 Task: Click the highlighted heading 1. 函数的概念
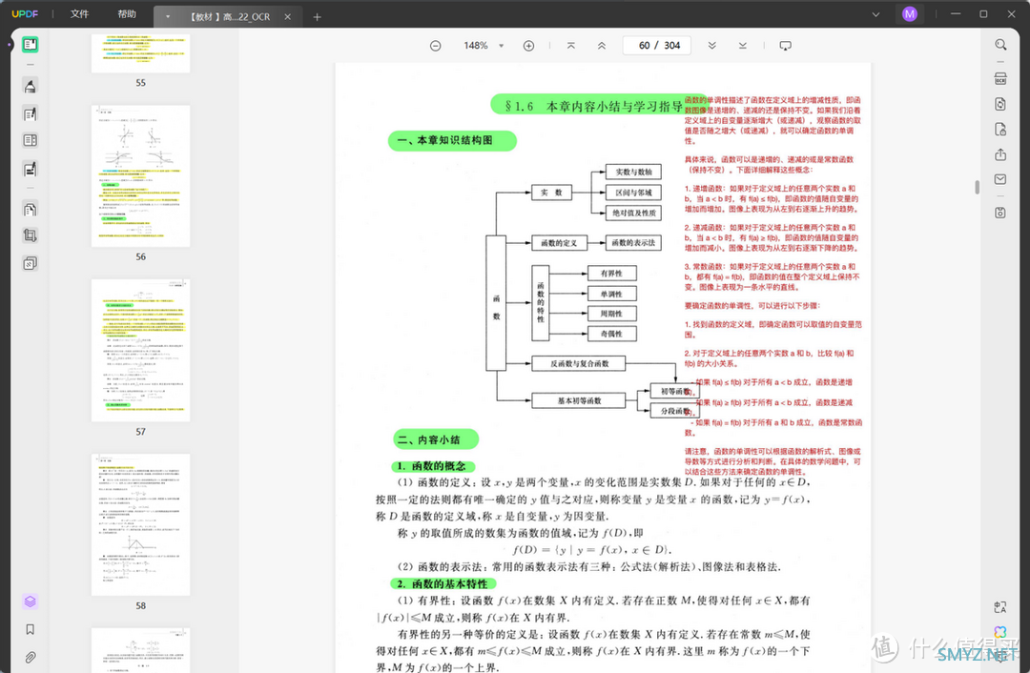click(x=432, y=466)
